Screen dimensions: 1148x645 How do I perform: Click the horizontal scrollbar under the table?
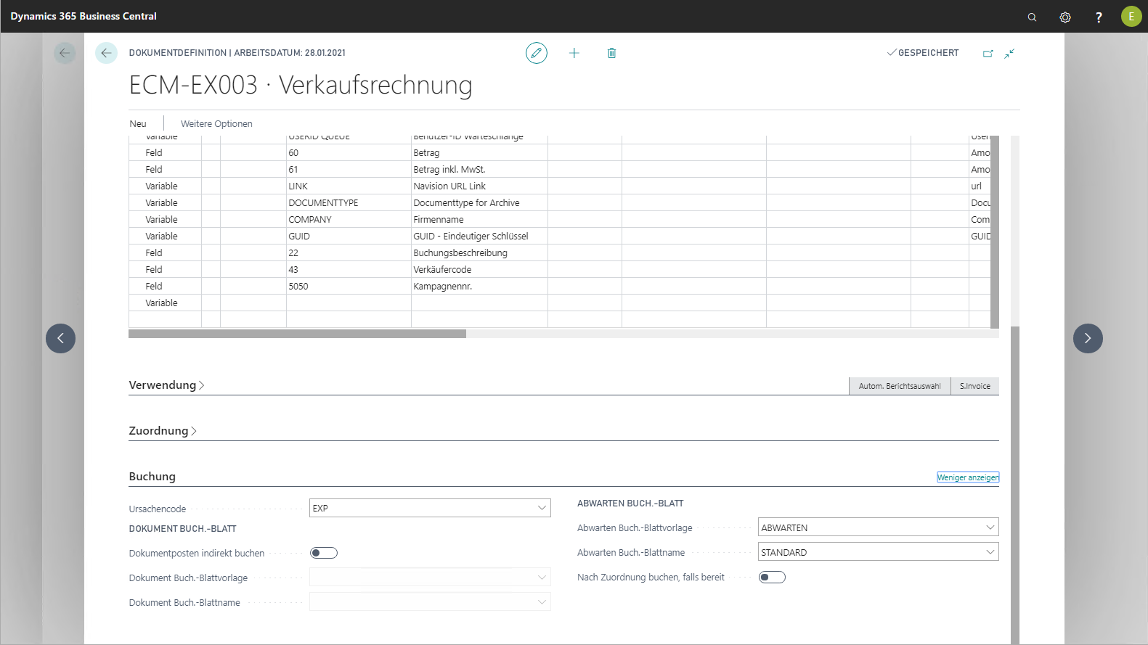click(298, 334)
